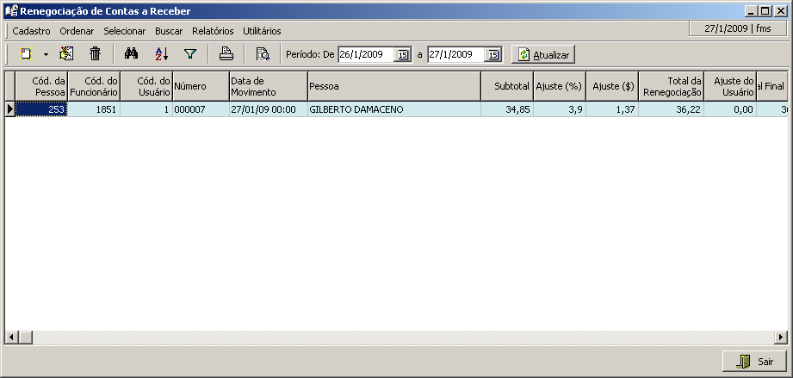
Task: Click the Filter funnel icon
Action: click(x=190, y=54)
